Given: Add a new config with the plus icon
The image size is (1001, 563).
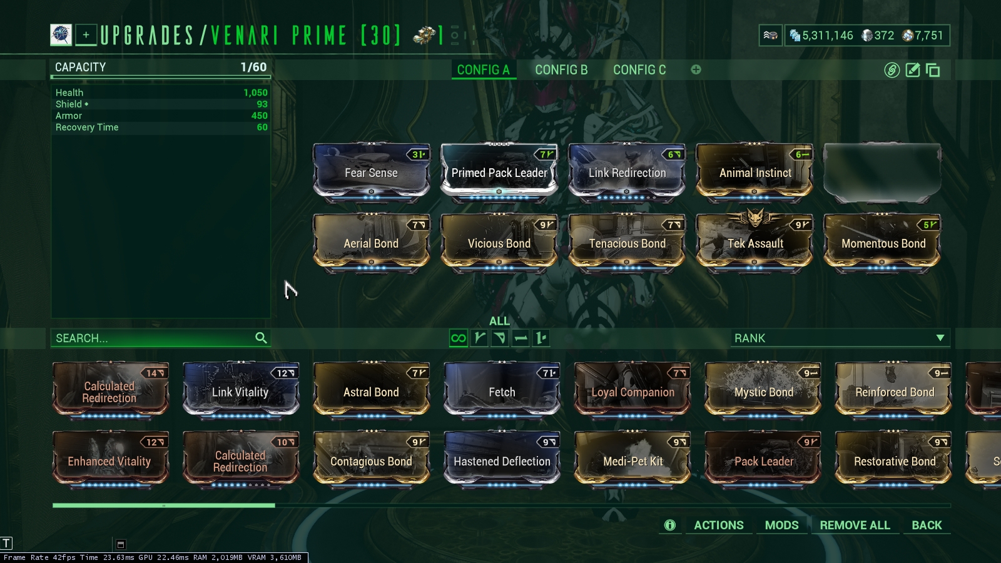Looking at the screenshot, I should (696, 69).
